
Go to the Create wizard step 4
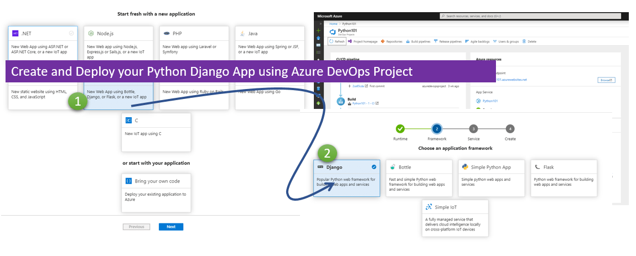point(510,129)
